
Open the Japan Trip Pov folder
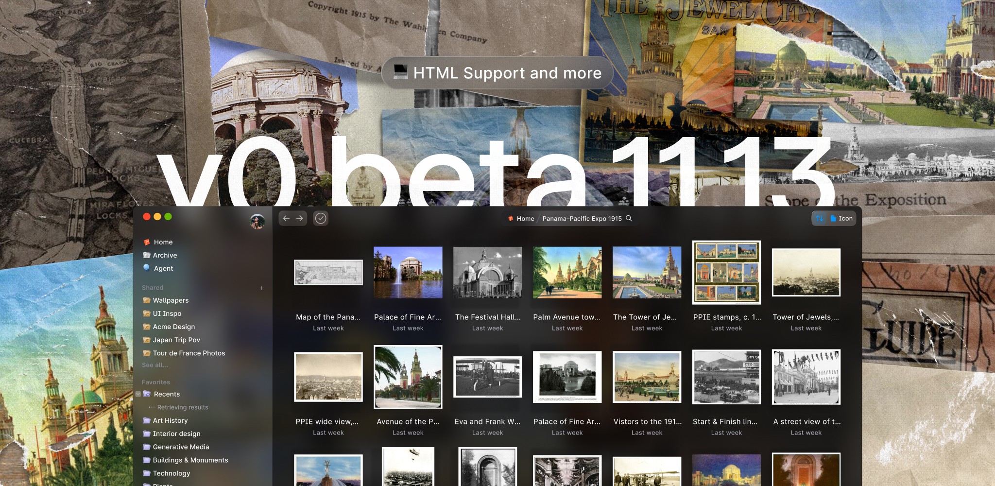(176, 340)
